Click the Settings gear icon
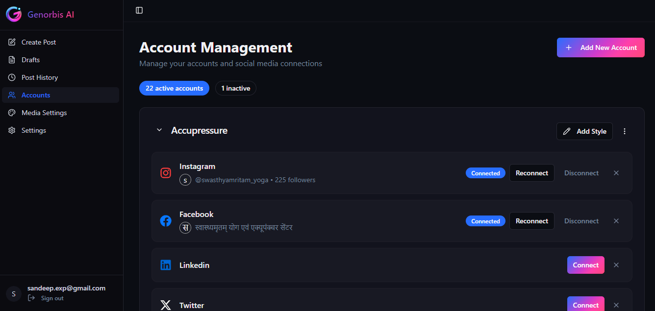This screenshot has width=655, height=311. 12,130
